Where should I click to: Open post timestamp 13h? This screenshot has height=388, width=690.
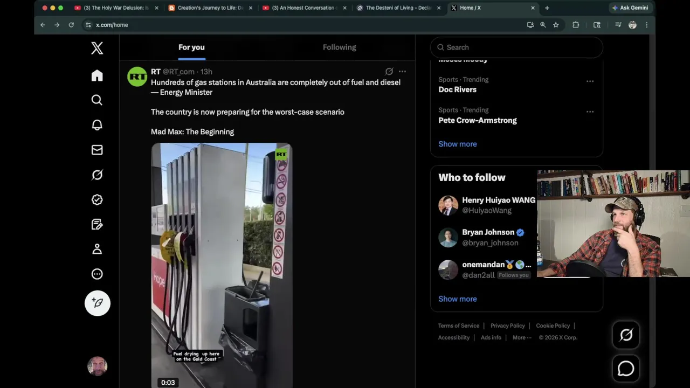(206, 72)
